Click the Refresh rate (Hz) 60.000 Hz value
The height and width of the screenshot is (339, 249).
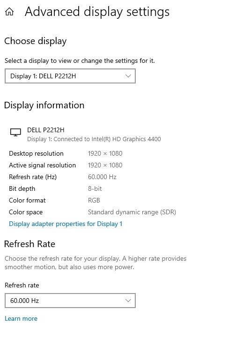tap(102, 177)
